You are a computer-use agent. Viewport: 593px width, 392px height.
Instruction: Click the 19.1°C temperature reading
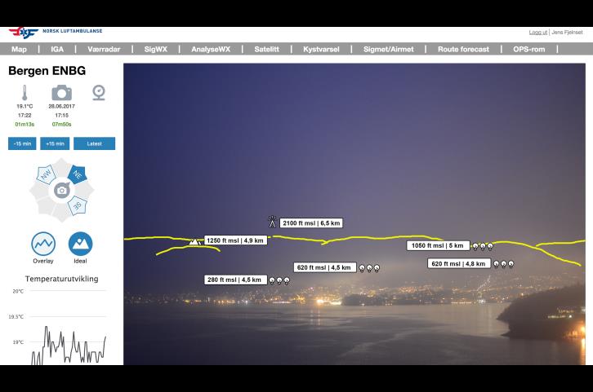point(25,107)
